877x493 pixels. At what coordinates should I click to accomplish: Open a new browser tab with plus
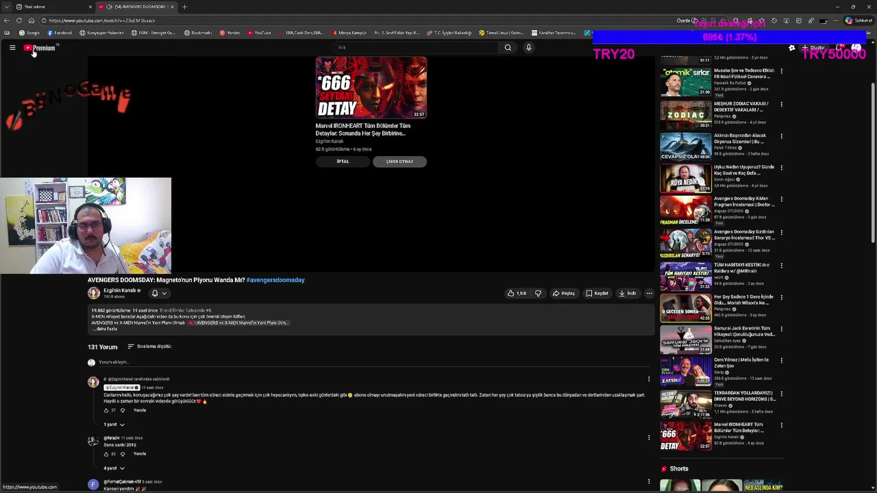(x=184, y=7)
